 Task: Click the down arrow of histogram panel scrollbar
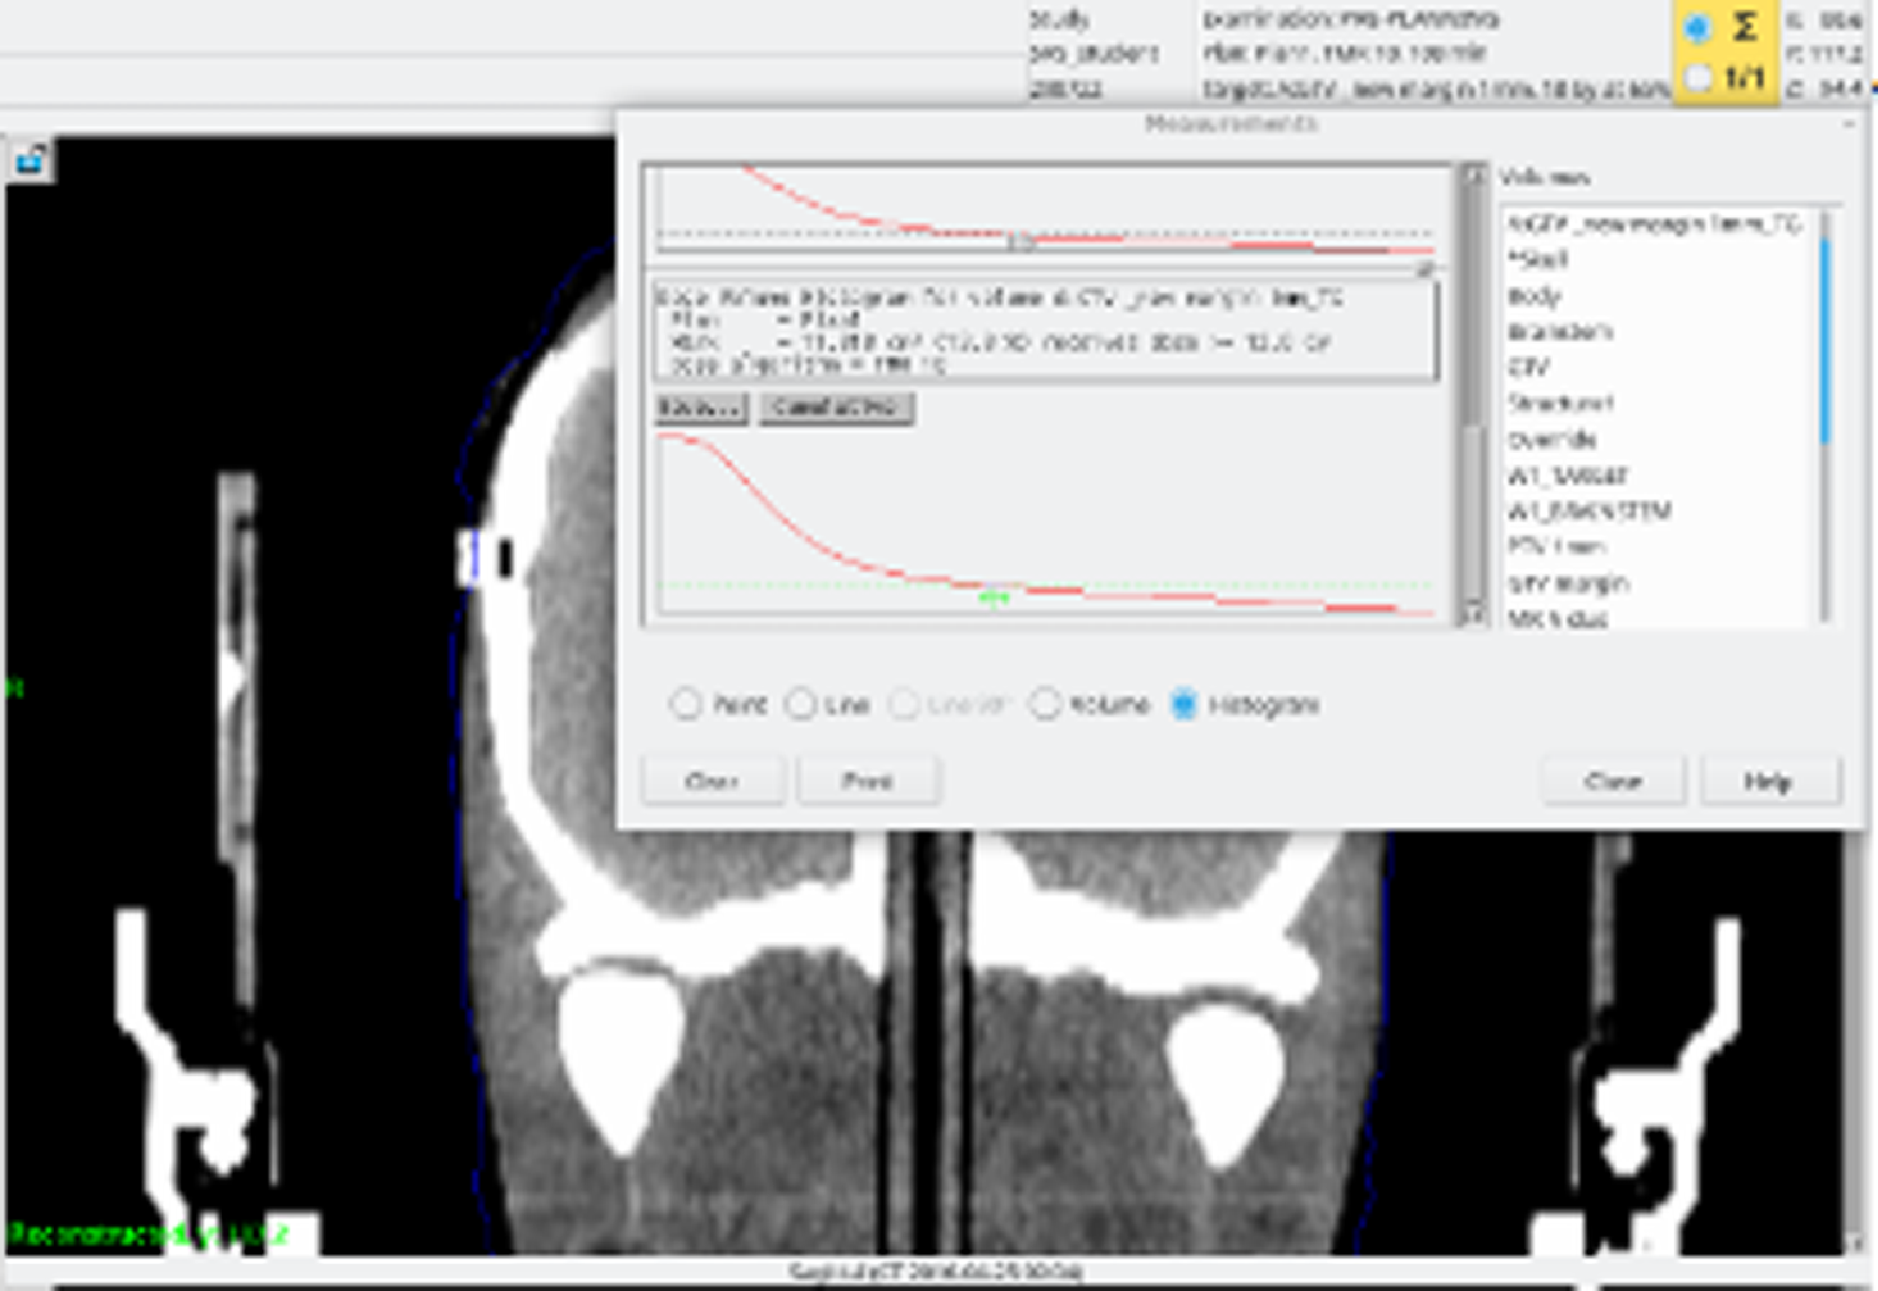point(1473,615)
